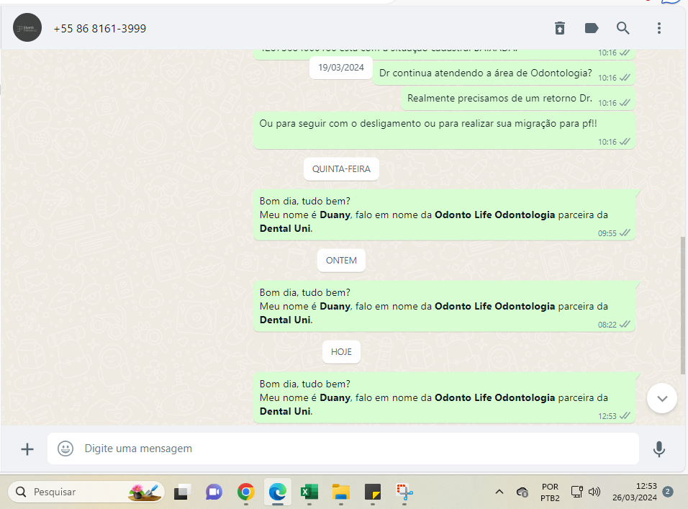688x509 pixels.
Task: Select the 09:55 Duany greeting message
Action: coord(444,215)
